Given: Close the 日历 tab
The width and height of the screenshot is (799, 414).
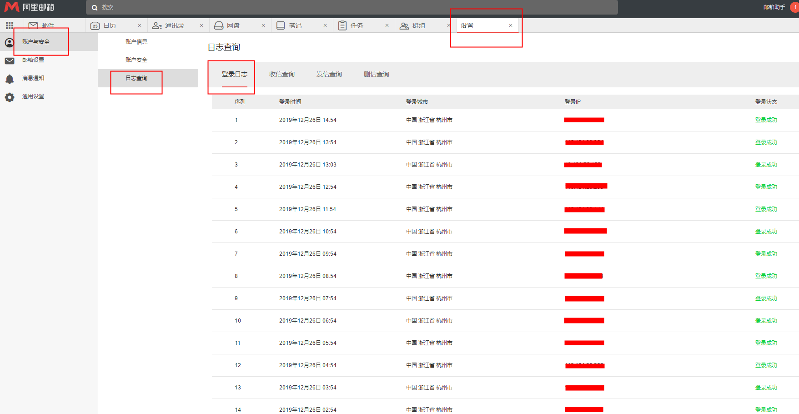Looking at the screenshot, I should click(140, 25).
